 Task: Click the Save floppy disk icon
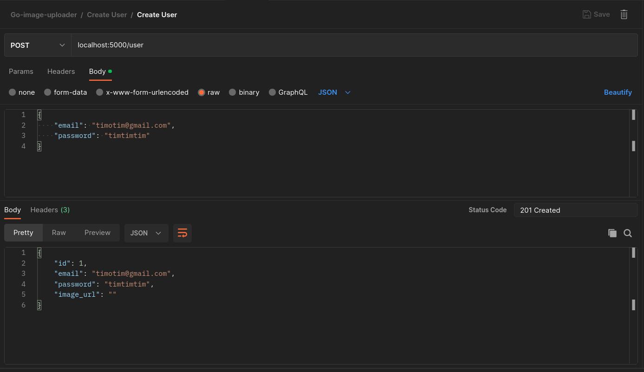pyautogui.click(x=587, y=14)
